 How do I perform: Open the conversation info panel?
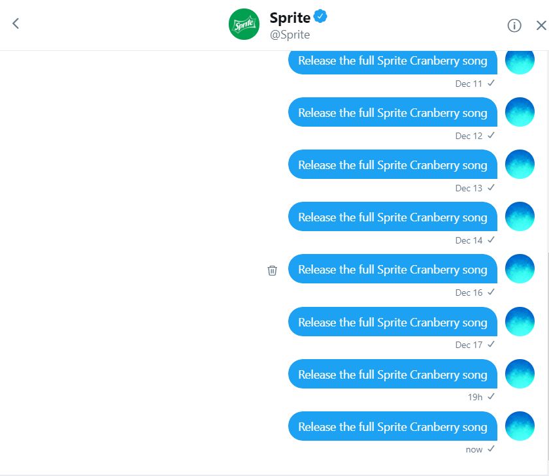(514, 25)
